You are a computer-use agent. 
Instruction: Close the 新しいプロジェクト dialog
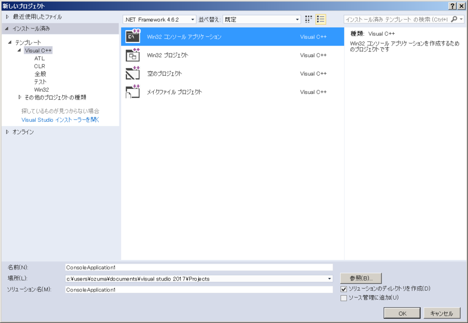click(x=461, y=6)
